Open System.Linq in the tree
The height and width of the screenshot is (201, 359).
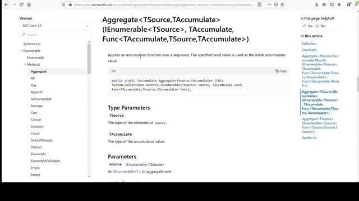click(x=32, y=44)
